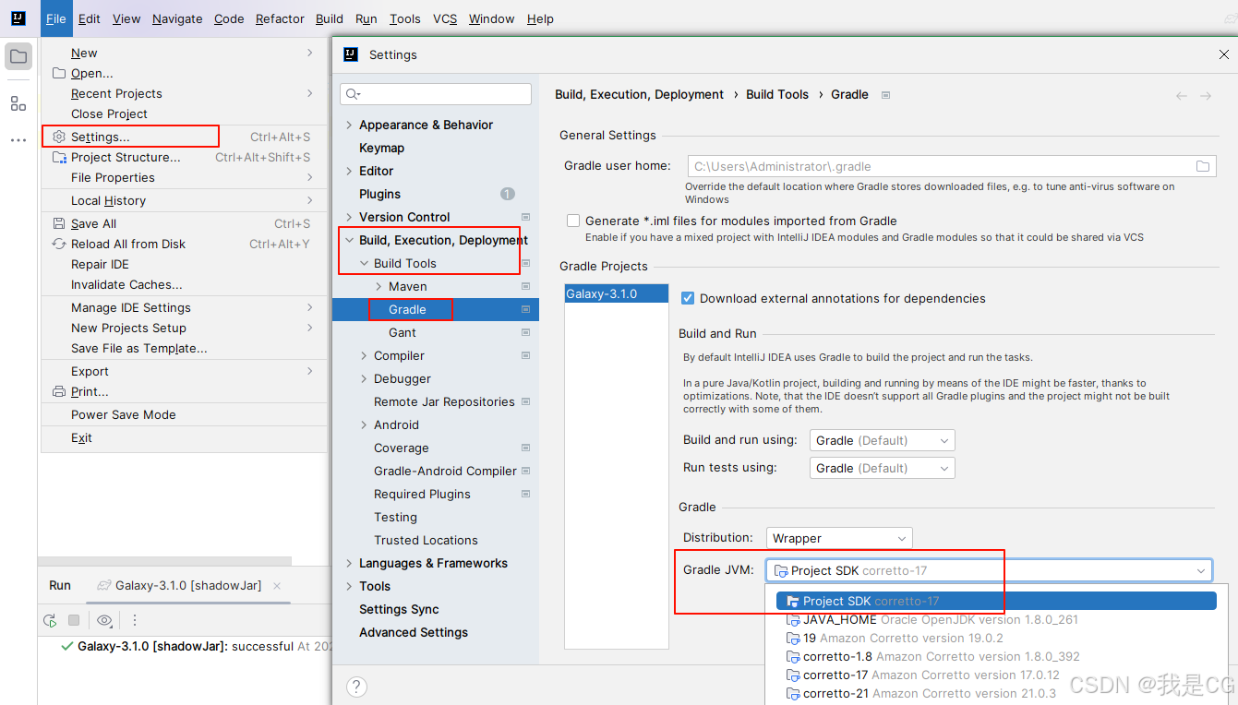Viewport: 1238px width, 705px height.
Task: Open the Structure tool window icon
Action: pos(18,103)
